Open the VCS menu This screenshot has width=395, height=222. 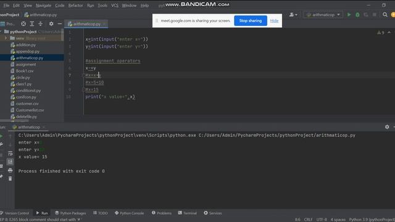(x=115, y=6)
